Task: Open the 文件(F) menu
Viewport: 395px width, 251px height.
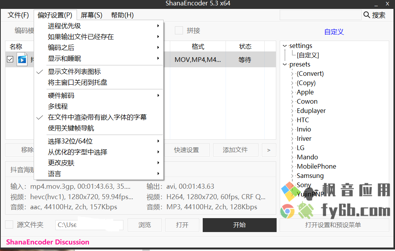Action: 18,15
